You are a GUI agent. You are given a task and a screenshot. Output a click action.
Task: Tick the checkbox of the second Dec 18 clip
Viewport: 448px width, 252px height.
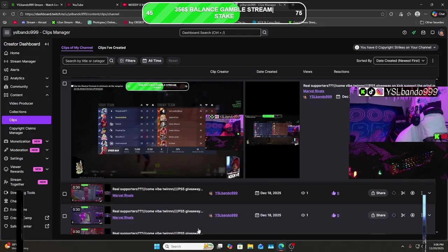click(64, 216)
